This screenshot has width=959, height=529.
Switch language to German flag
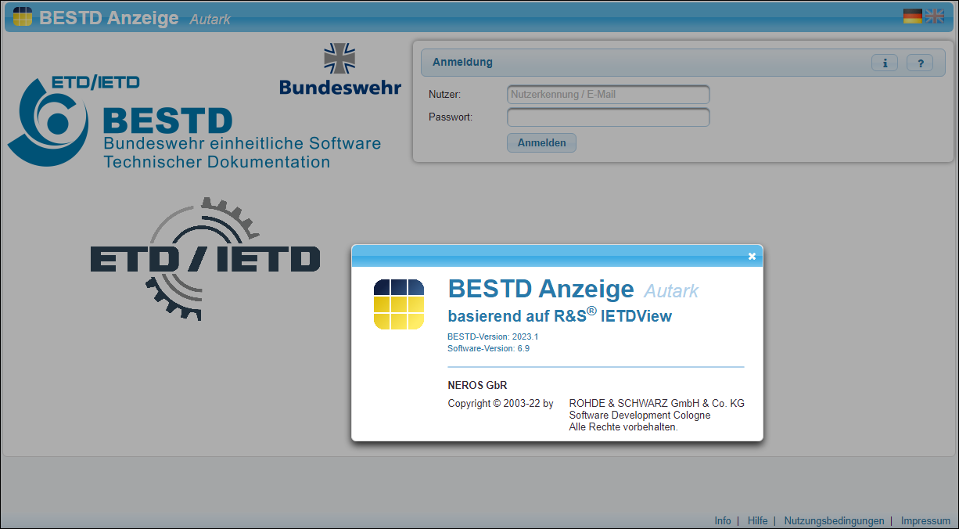coord(913,16)
